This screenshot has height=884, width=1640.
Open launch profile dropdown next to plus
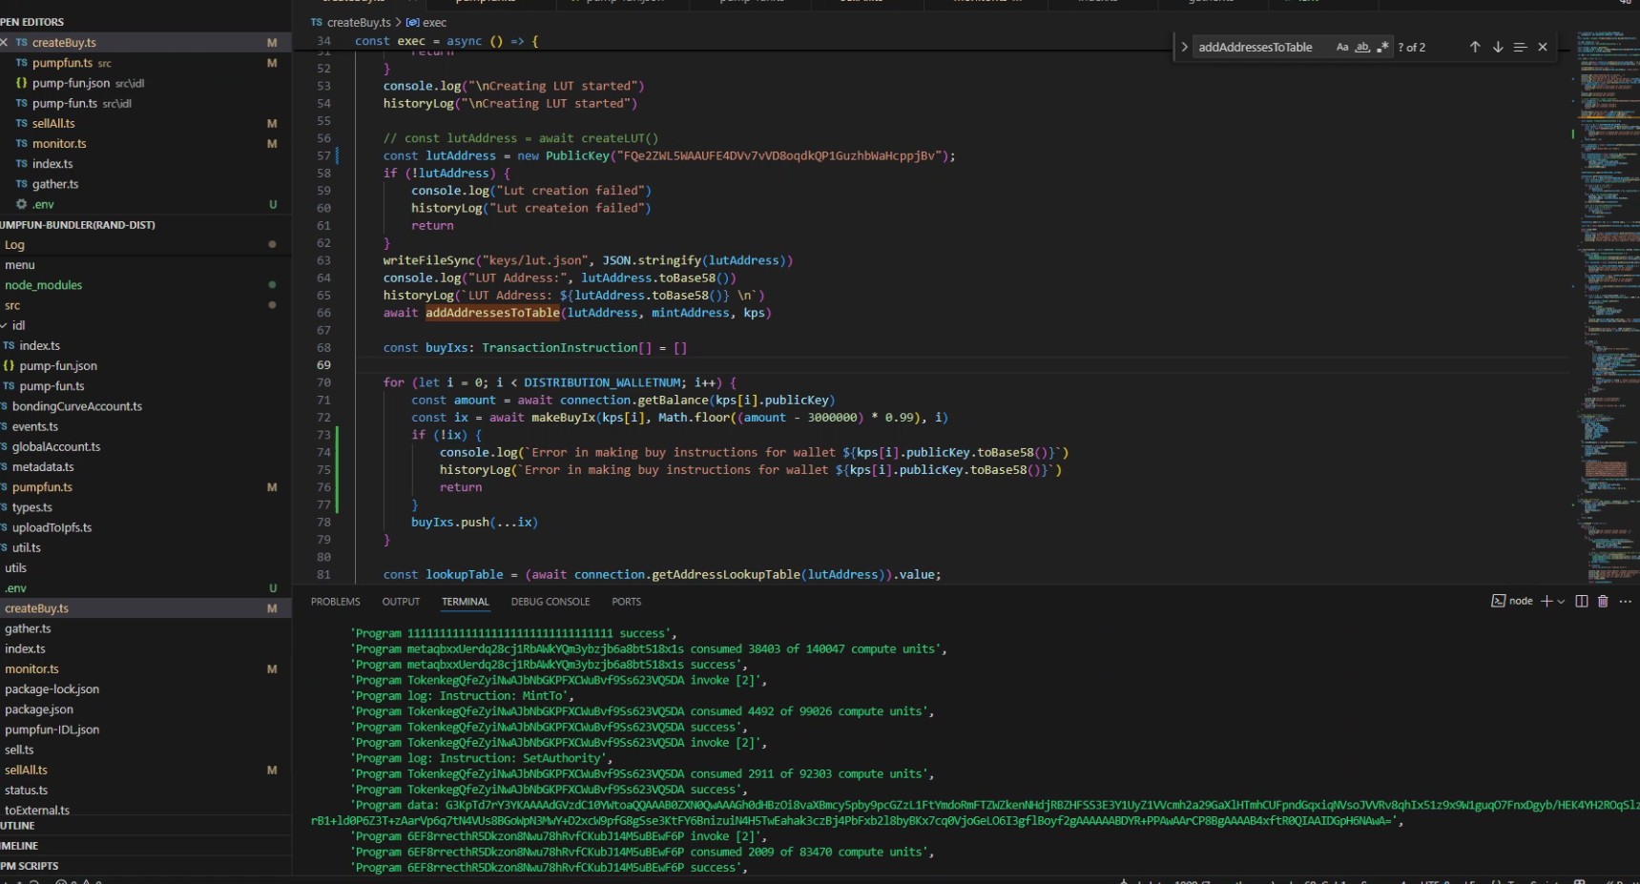tap(1561, 602)
